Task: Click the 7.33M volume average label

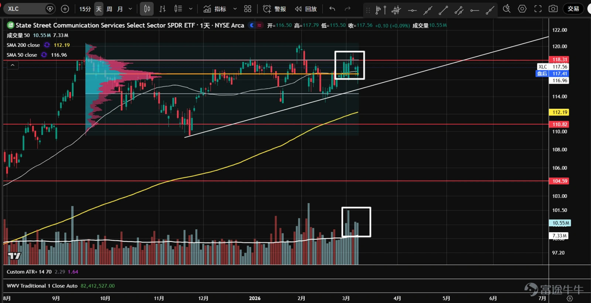Action: pos(559,236)
